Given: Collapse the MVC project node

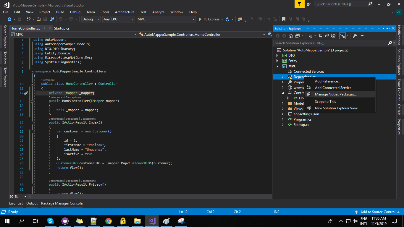Looking at the screenshot, I should pyautogui.click(x=277, y=66).
